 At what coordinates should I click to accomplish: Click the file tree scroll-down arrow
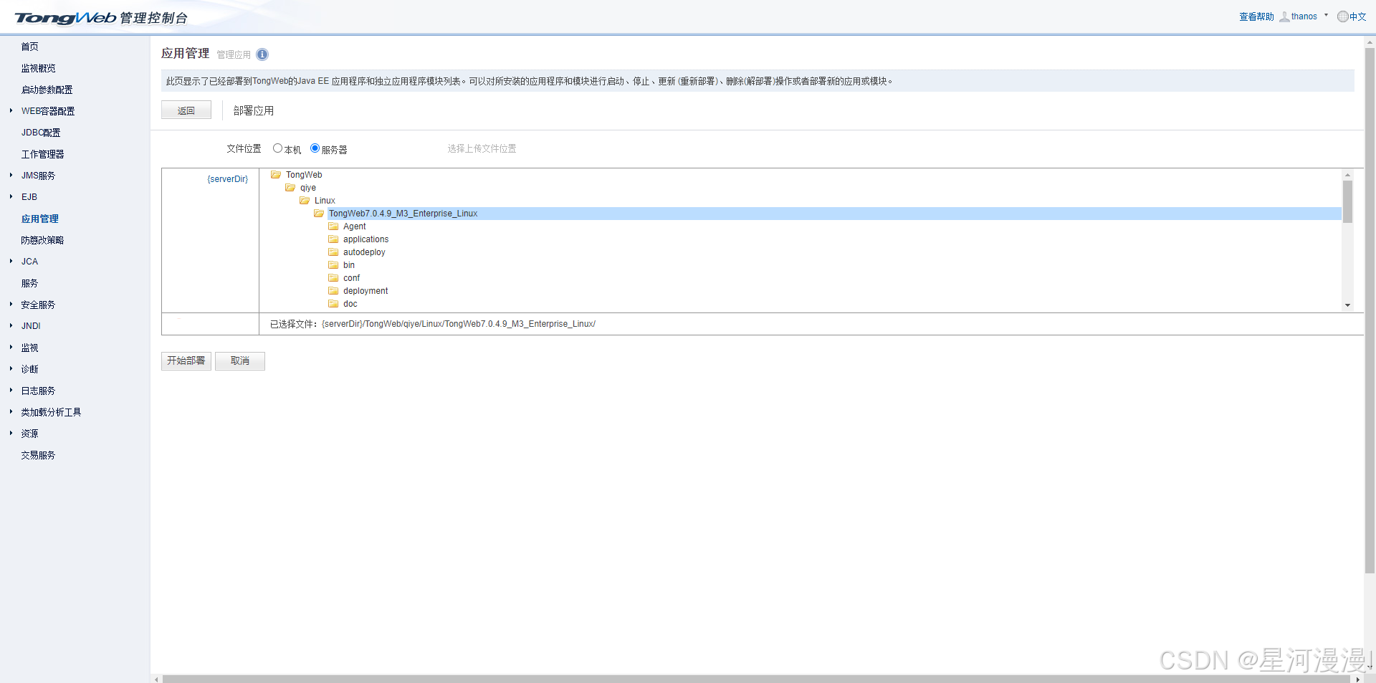(1347, 305)
